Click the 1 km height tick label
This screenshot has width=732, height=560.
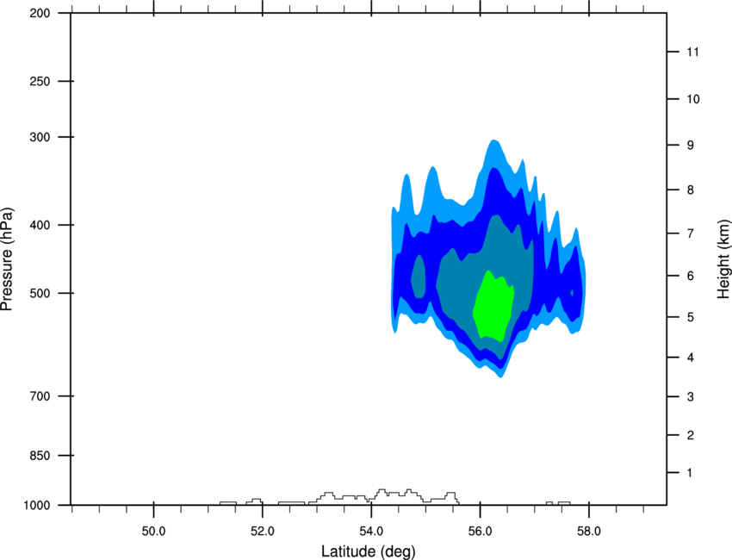pyautogui.click(x=690, y=473)
